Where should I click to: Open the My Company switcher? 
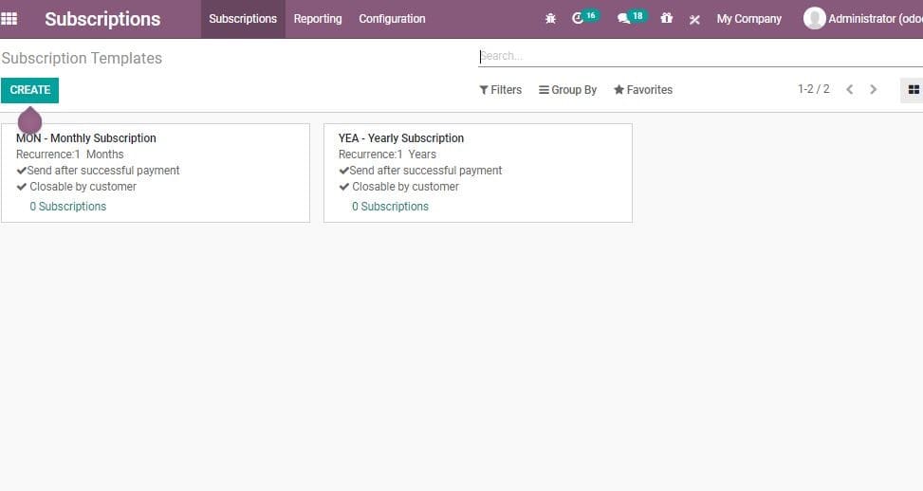pos(748,19)
